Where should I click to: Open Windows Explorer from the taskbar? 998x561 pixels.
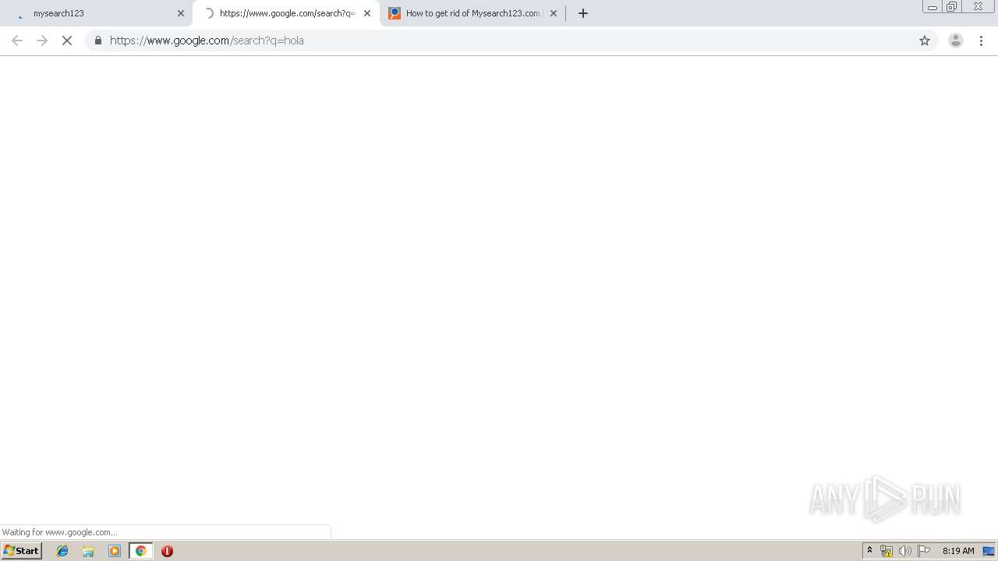point(88,551)
